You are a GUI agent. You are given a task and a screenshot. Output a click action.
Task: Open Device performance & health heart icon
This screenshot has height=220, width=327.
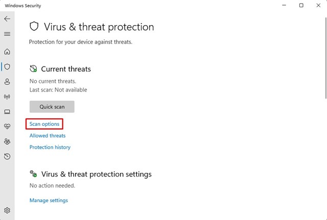click(x=7, y=126)
